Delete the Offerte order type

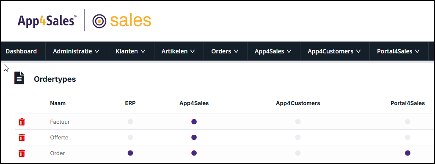pyautogui.click(x=22, y=137)
